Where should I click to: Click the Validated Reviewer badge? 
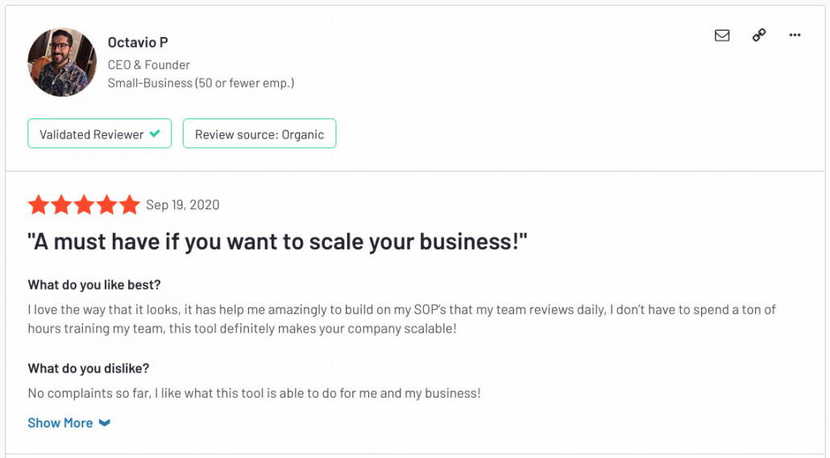click(x=99, y=134)
